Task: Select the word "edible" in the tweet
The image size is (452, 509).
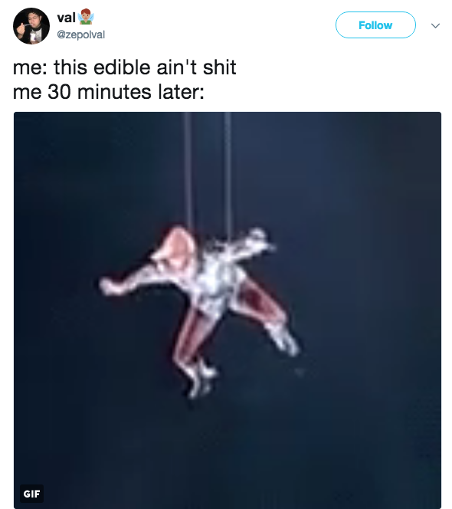Action: [x=122, y=67]
